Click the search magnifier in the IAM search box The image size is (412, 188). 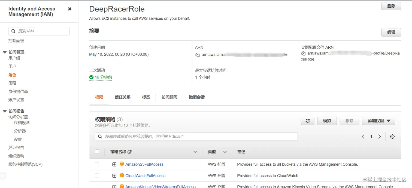tap(13, 31)
